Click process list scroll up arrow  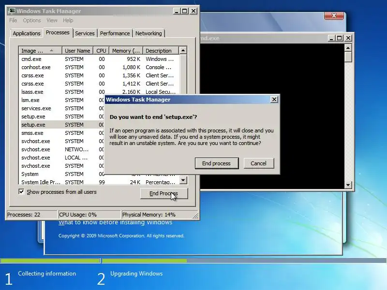point(183,51)
